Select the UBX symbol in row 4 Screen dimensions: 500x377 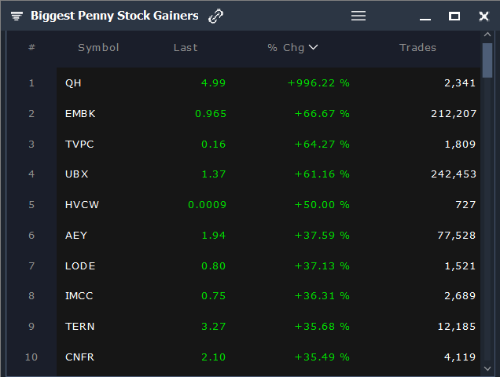(x=77, y=174)
